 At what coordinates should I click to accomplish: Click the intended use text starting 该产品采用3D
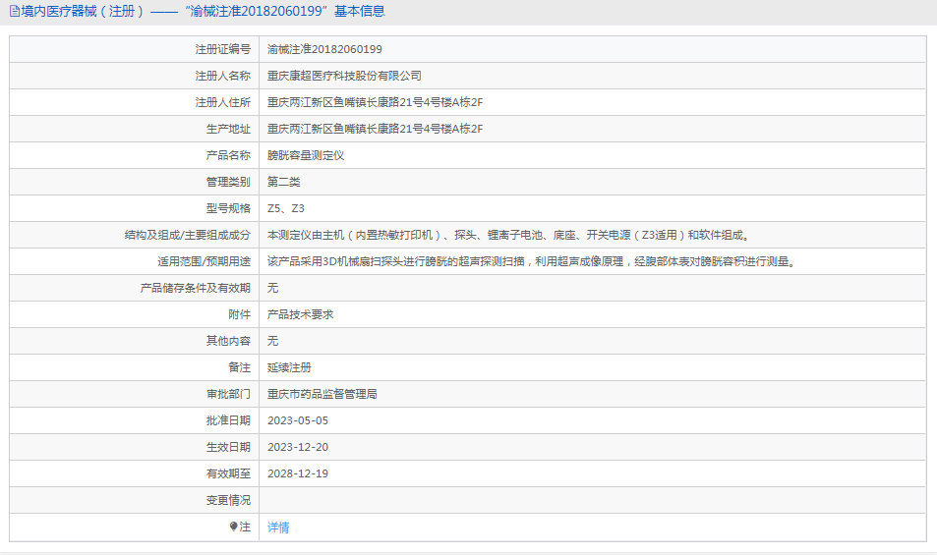pyautogui.click(x=531, y=261)
